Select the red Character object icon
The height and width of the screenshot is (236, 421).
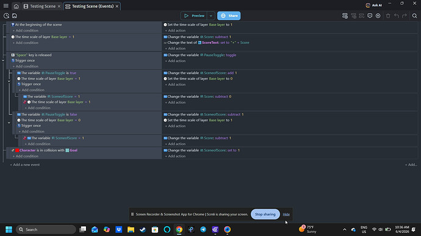pyautogui.click(x=17, y=150)
